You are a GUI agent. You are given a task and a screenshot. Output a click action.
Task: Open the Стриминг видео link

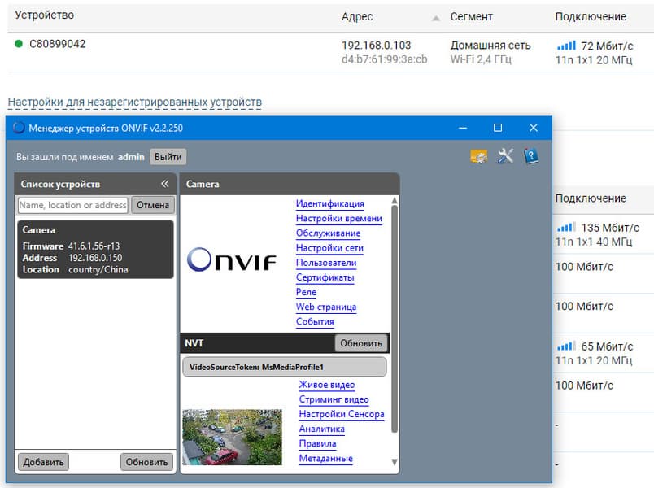[x=334, y=399]
